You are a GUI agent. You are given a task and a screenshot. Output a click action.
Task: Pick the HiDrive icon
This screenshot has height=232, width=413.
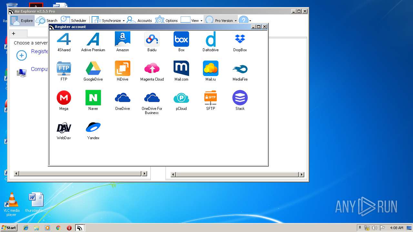[x=123, y=68]
